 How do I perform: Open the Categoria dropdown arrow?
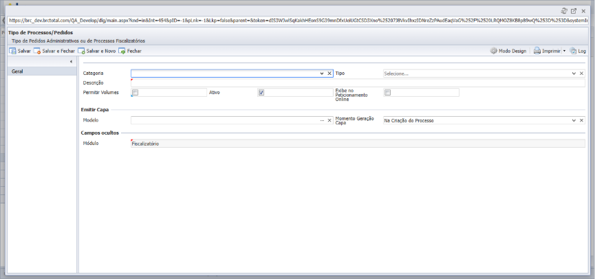click(x=322, y=74)
